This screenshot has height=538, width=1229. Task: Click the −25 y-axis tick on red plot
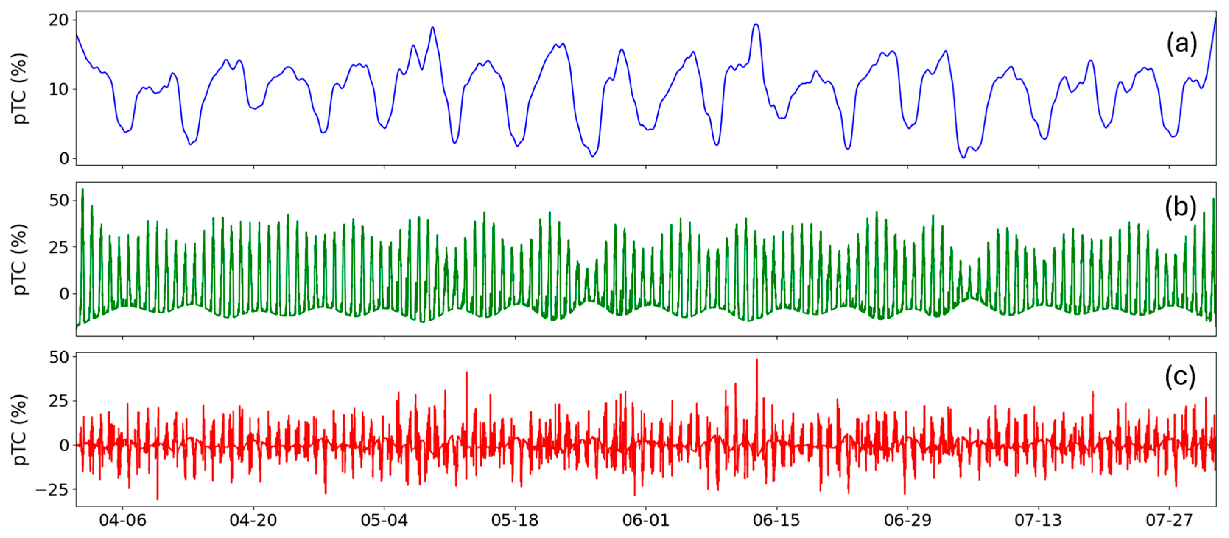52,490
